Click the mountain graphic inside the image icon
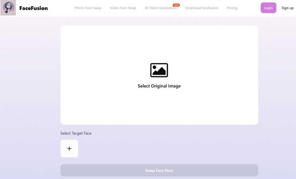The image size is (296, 179). pos(160,73)
